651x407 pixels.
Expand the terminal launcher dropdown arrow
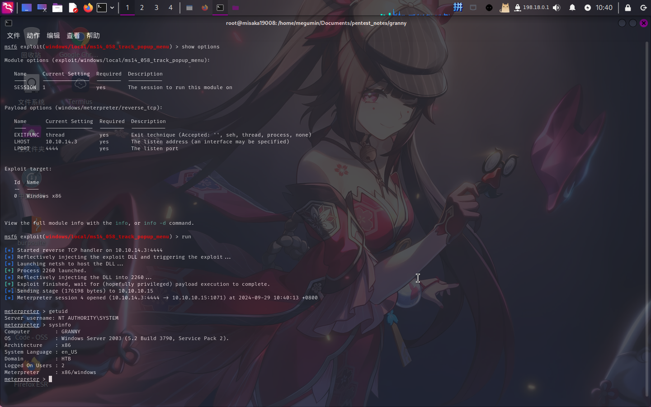tap(112, 8)
